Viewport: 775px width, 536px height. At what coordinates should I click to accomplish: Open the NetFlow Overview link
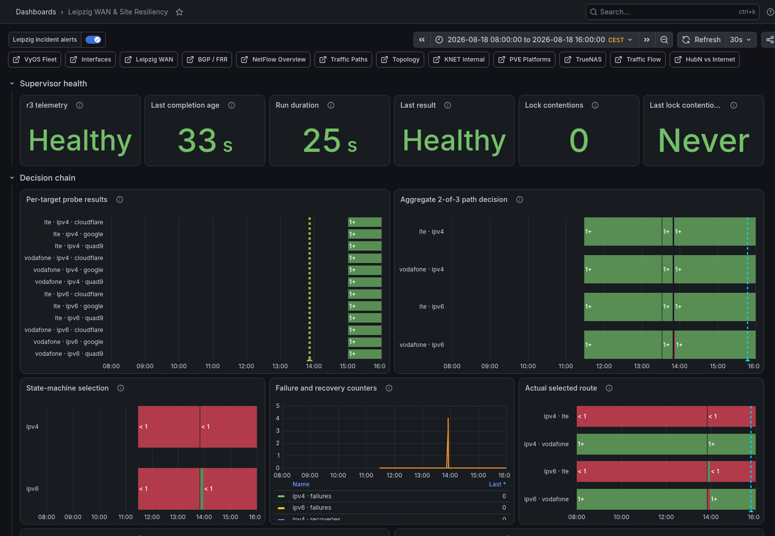pos(273,60)
